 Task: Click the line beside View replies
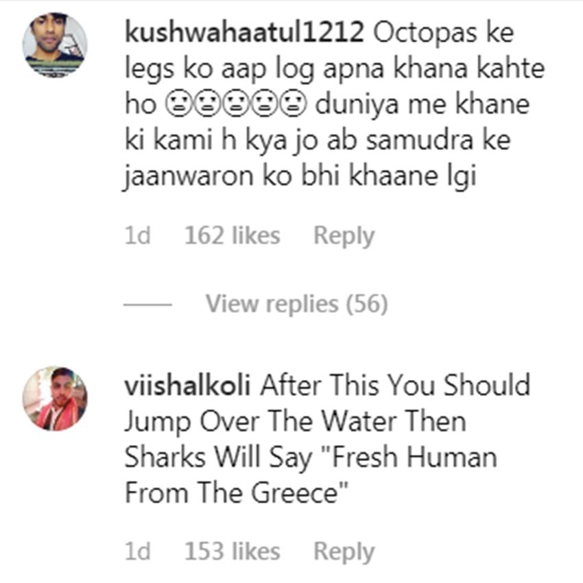(147, 305)
